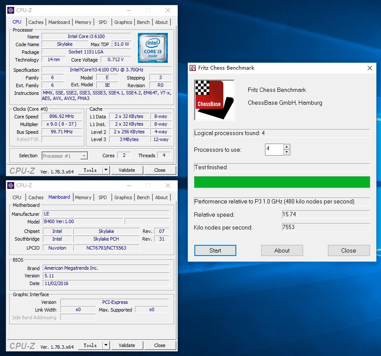Image resolution: width=381 pixels, height=356 pixels.
Task: Switch to the Caches tab in the Processor window
Action: pyautogui.click(x=36, y=22)
